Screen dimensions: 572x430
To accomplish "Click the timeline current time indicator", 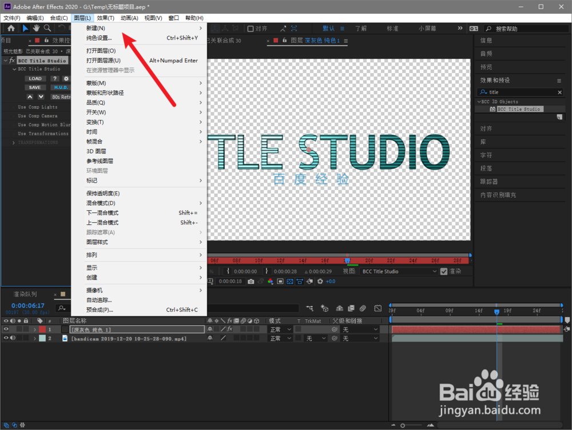I will click(496, 312).
